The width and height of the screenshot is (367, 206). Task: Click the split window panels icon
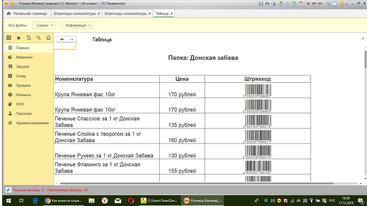tap(334, 3)
